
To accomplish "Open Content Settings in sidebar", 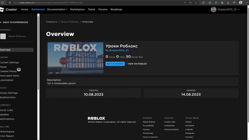I will coord(9,63).
